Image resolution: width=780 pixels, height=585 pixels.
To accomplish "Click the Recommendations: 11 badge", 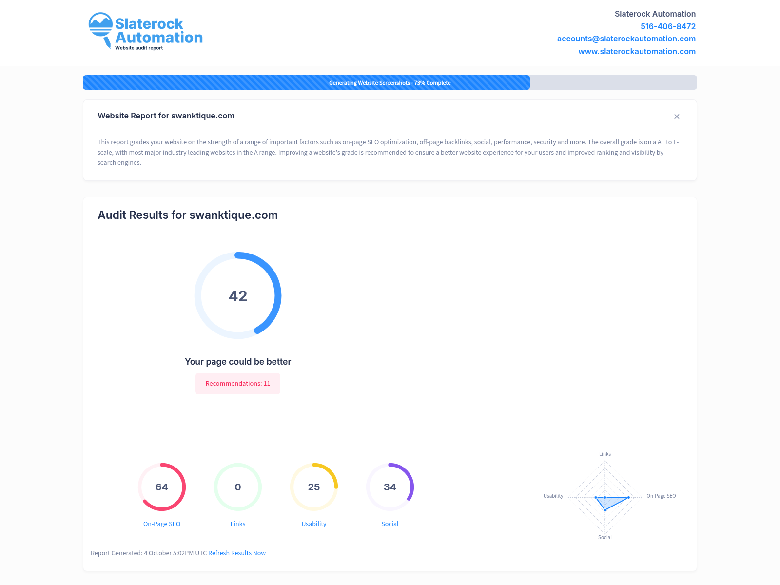I will click(238, 384).
